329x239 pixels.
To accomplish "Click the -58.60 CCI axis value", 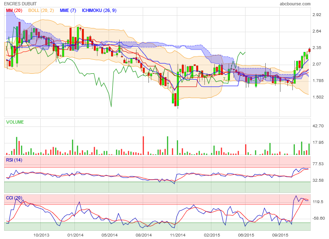I will click(x=318, y=218).
